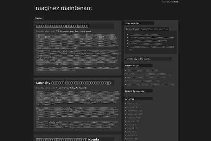Open the August archive link
Viewport: 211px width, 141px height.
(x=133, y=121)
